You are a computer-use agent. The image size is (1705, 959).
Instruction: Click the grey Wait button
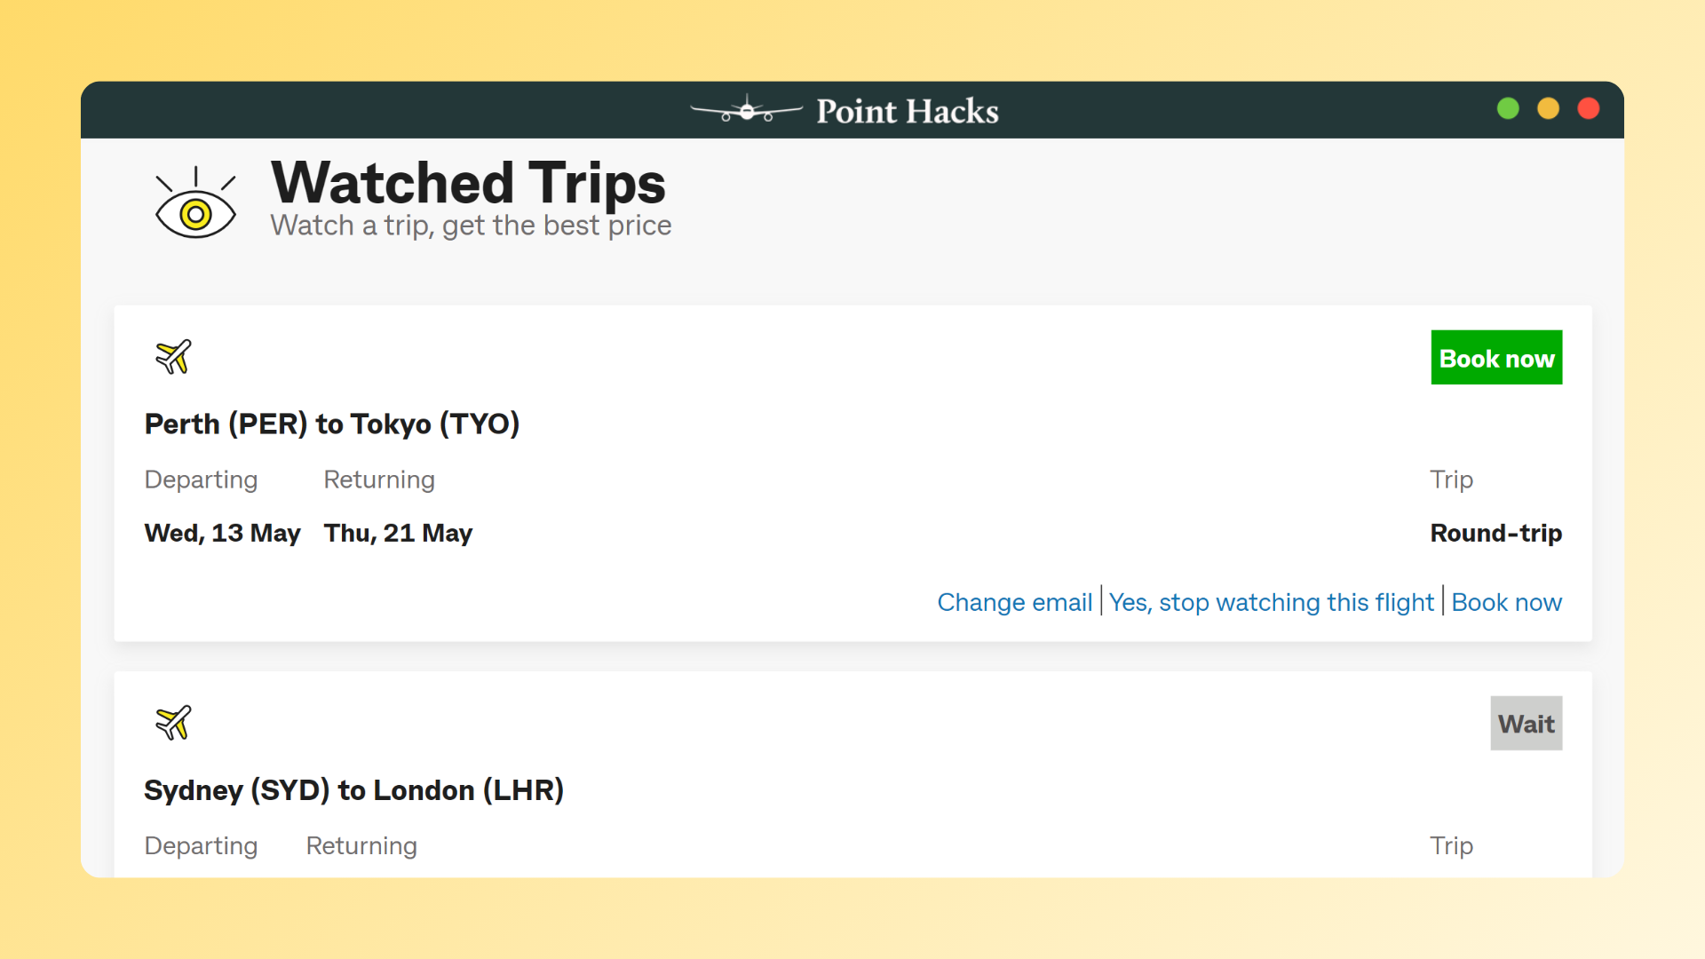(x=1526, y=724)
